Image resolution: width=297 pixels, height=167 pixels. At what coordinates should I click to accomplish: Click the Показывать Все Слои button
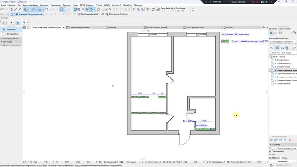[116, 14]
